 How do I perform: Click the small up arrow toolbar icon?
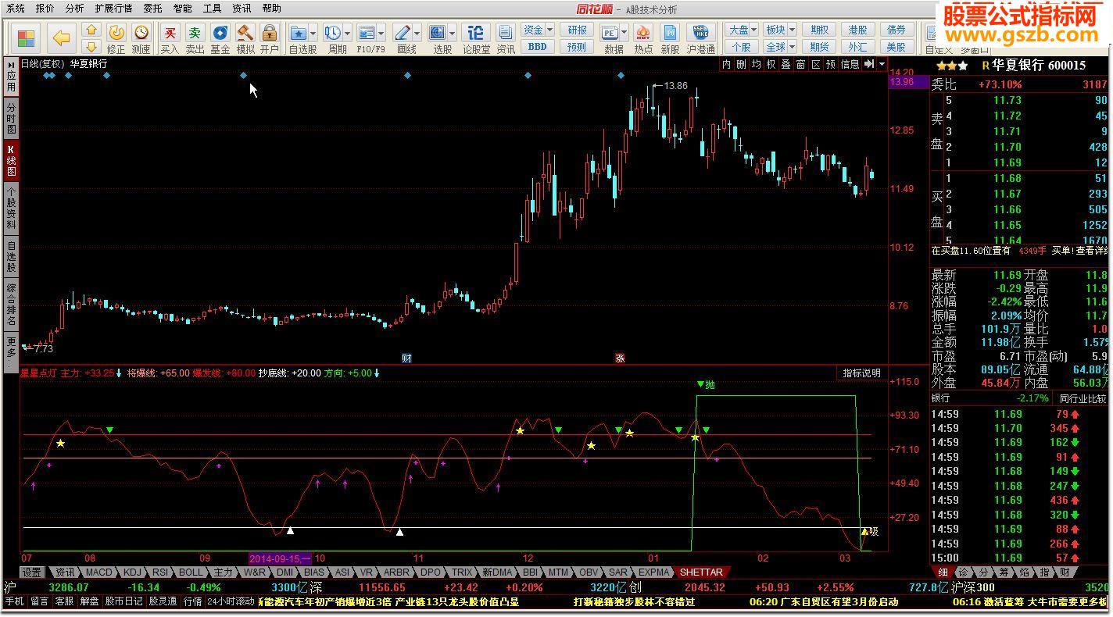91,30
